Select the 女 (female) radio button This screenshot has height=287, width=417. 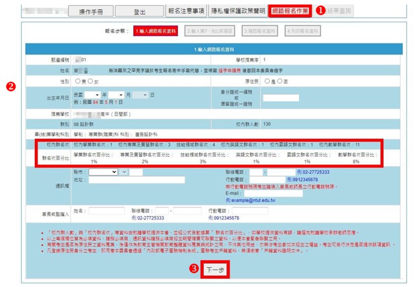tap(91, 81)
